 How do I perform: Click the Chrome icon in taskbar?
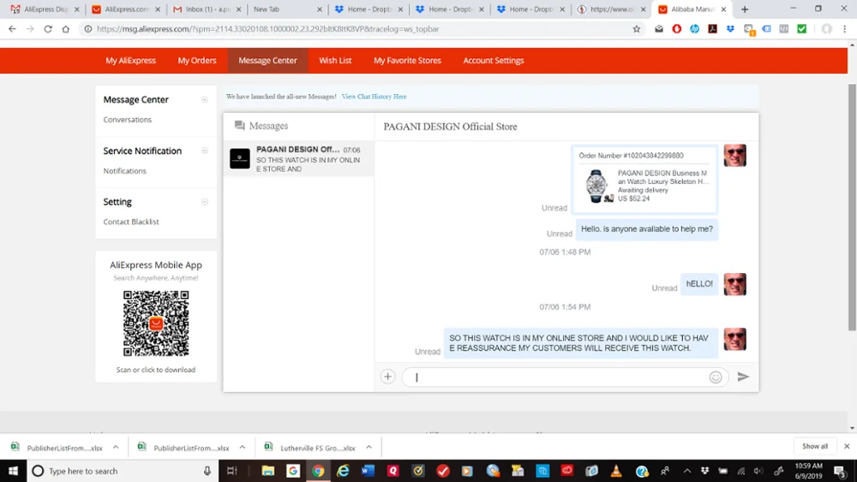click(318, 471)
